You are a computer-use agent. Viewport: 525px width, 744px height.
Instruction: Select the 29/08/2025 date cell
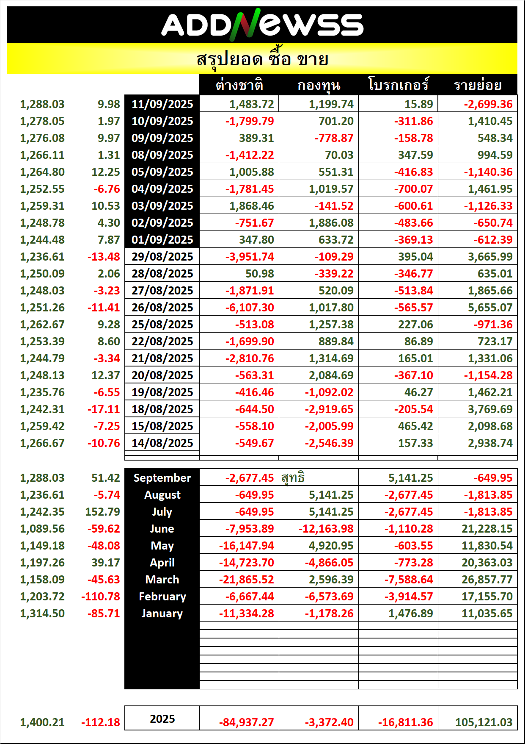pos(162,256)
